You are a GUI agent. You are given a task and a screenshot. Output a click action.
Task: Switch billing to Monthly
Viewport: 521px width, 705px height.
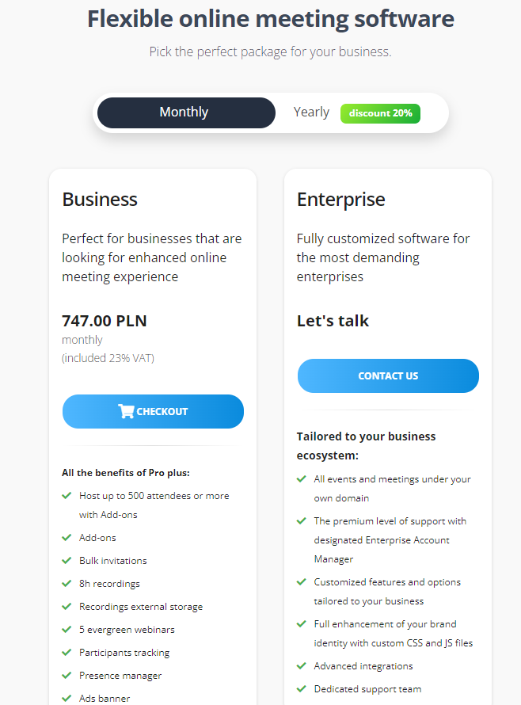[185, 112]
